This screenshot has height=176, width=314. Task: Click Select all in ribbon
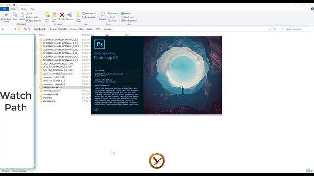coord(126,13)
